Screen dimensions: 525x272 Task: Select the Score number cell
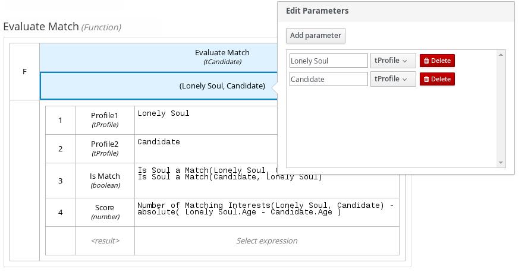coord(105,212)
